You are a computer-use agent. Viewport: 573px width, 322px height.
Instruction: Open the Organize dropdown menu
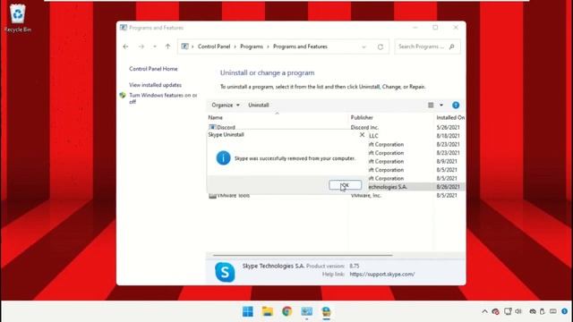[x=226, y=106]
